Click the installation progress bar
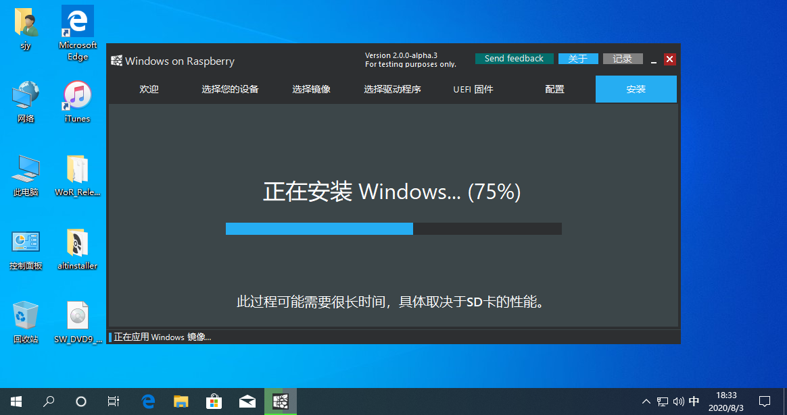This screenshot has height=415, width=787. (x=393, y=229)
